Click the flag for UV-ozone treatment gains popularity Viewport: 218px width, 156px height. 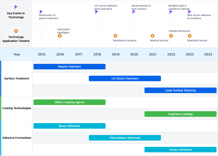point(97,12)
